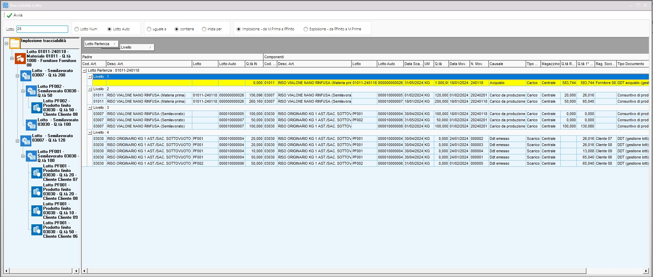Select tree item Lotto 01011-240118 Materiale 01011
This screenshot has width=653, height=277.
pos(51,58)
